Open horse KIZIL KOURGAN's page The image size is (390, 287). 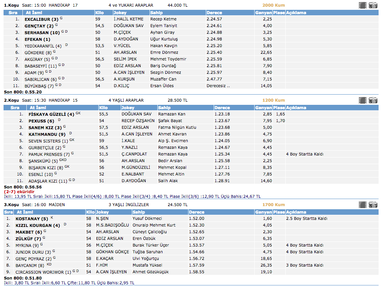coord(33,225)
